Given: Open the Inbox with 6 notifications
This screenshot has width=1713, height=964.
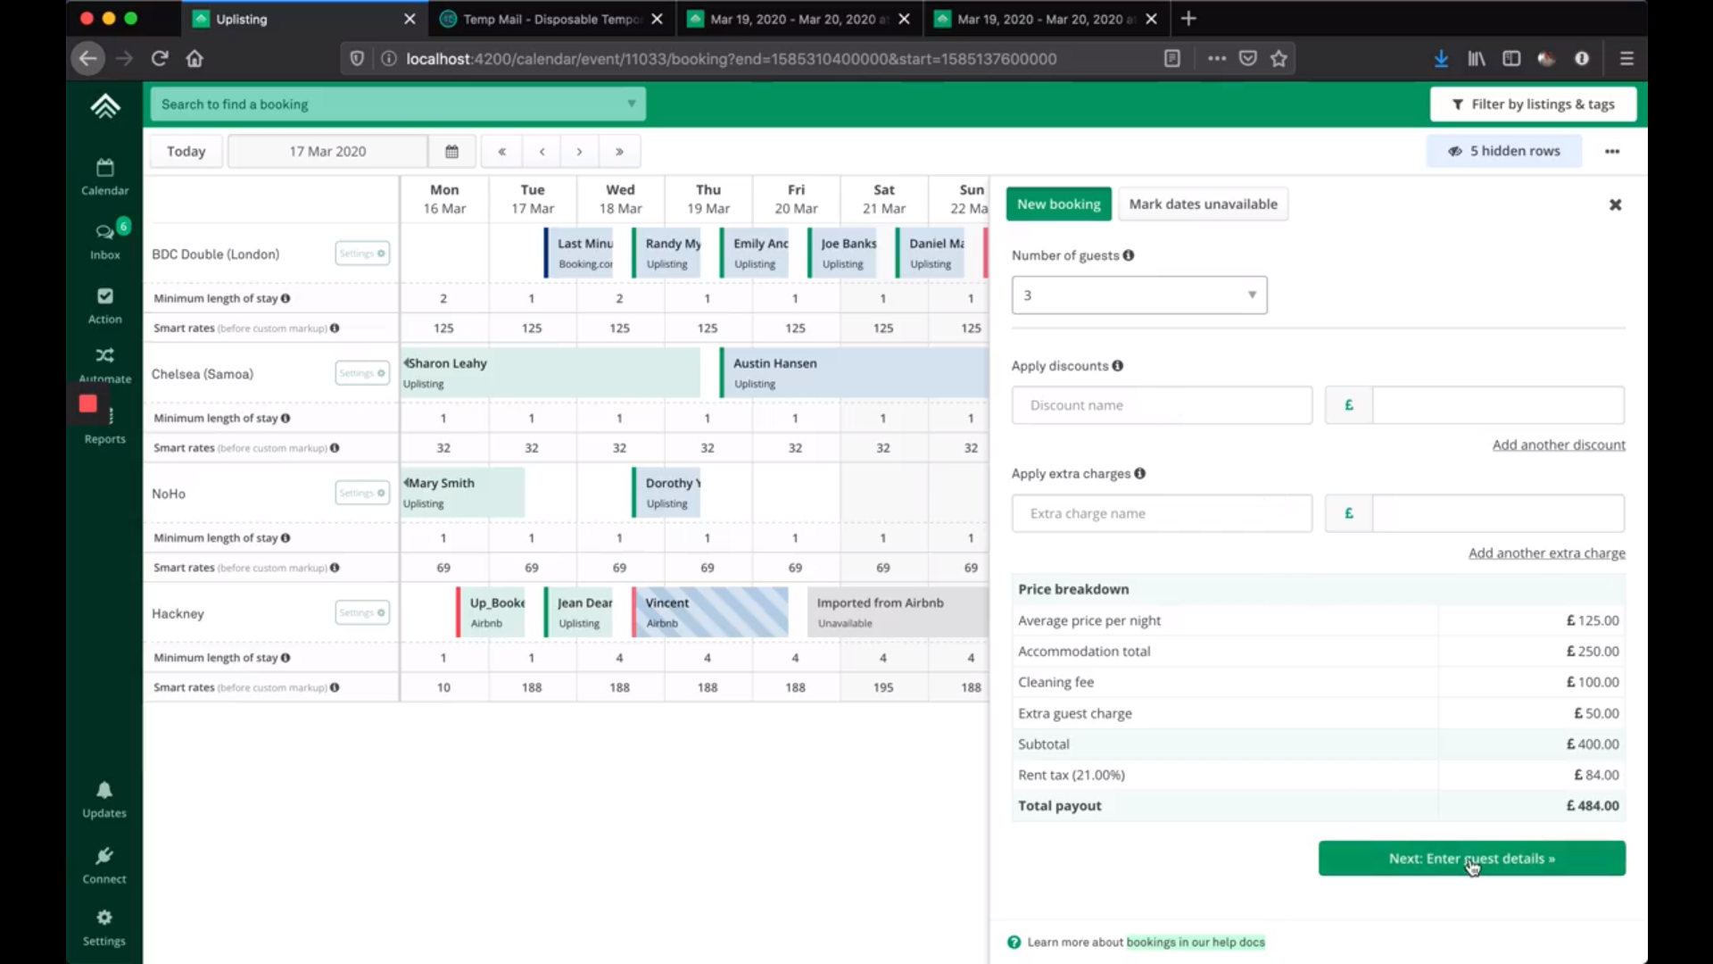Looking at the screenshot, I should coord(104,237).
